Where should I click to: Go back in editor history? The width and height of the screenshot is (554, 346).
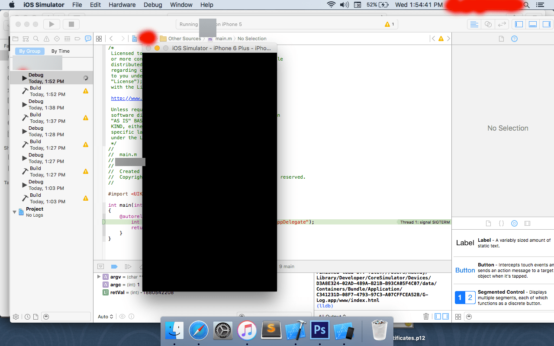point(111,38)
